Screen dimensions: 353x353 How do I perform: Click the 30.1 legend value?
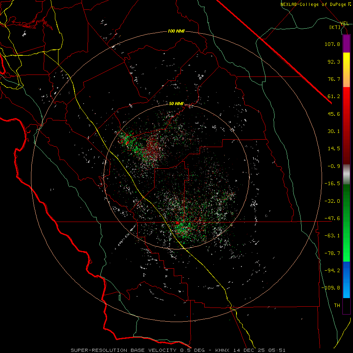(334, 131)
